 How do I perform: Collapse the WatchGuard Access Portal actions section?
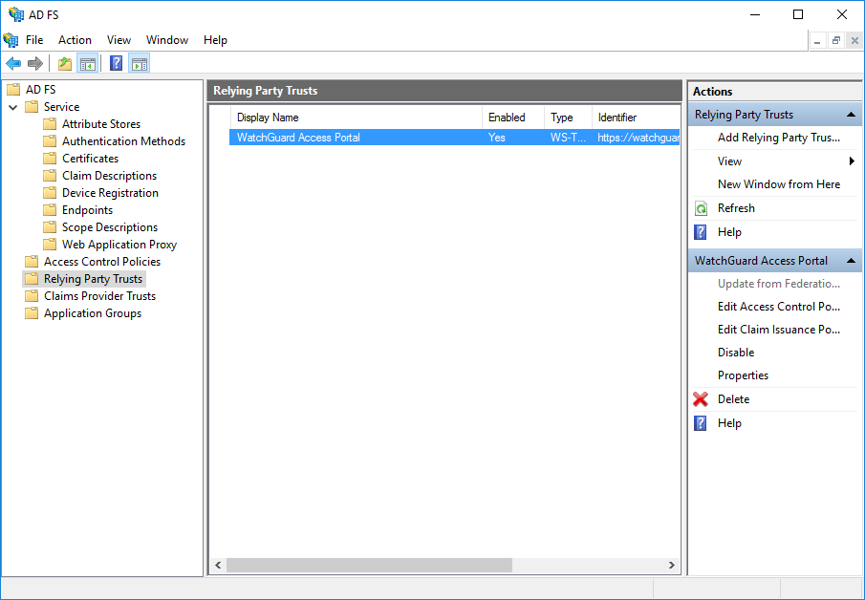[851, 261]
